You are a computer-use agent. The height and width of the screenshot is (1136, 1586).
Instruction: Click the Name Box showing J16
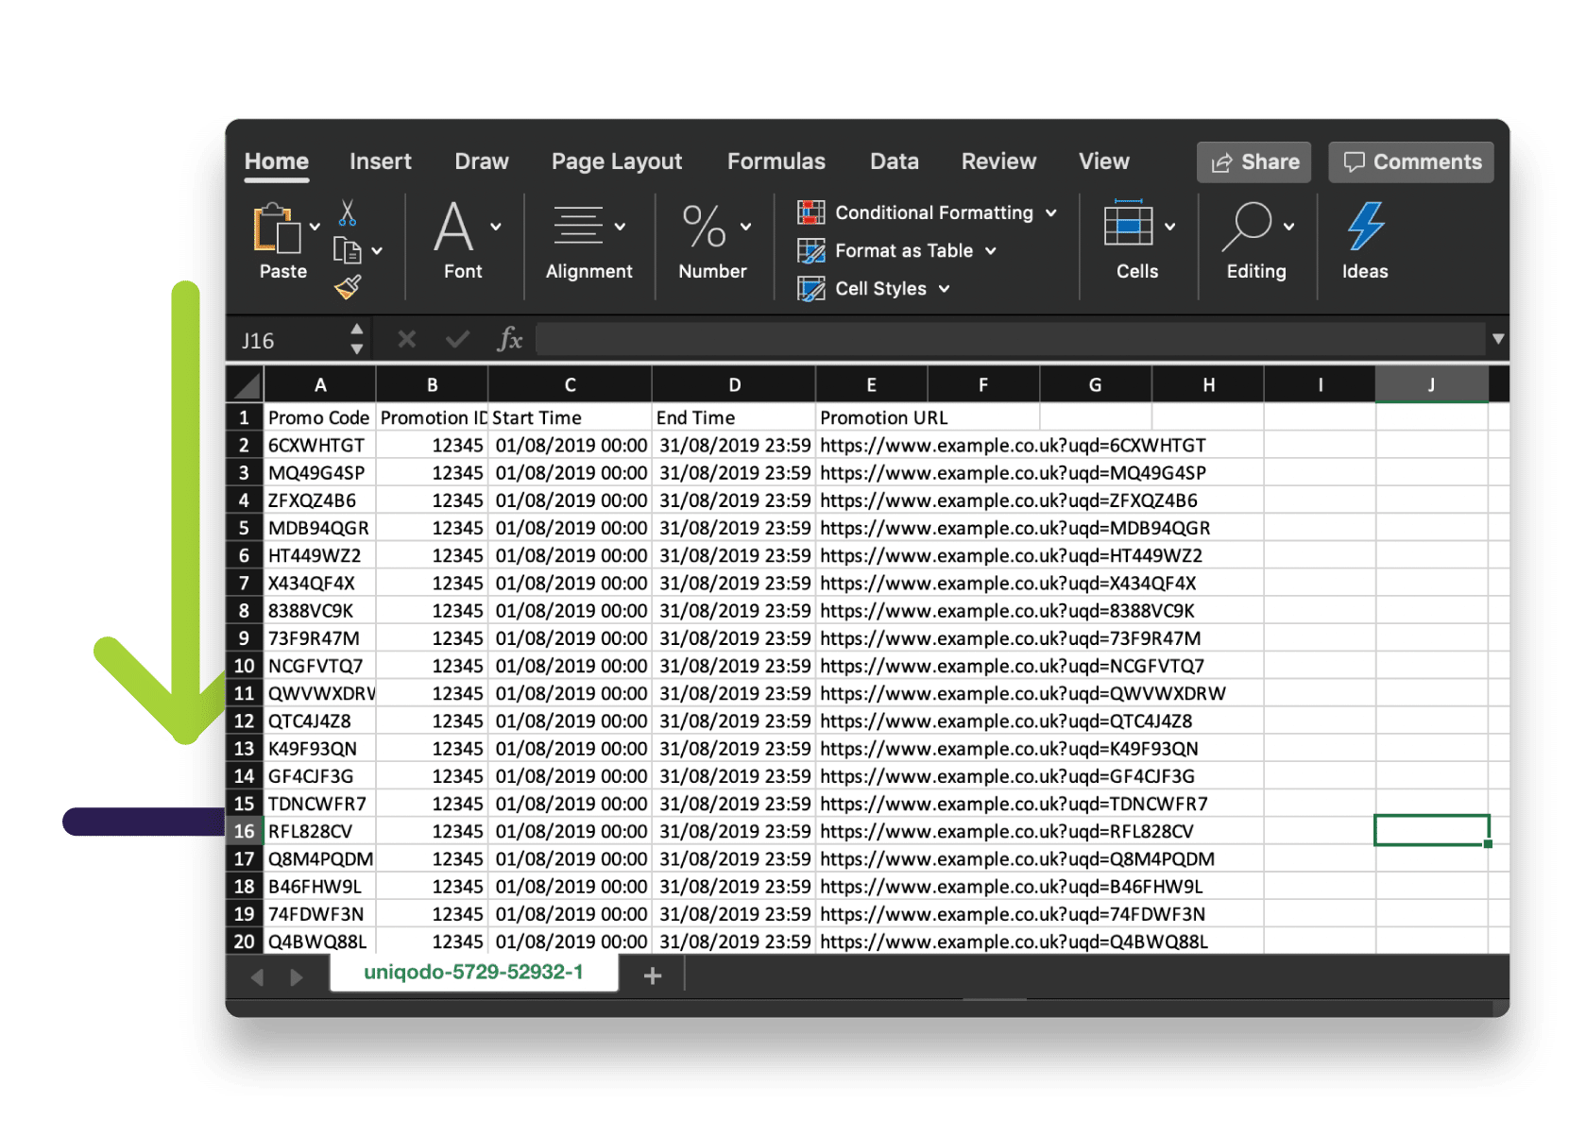point(287,340)
